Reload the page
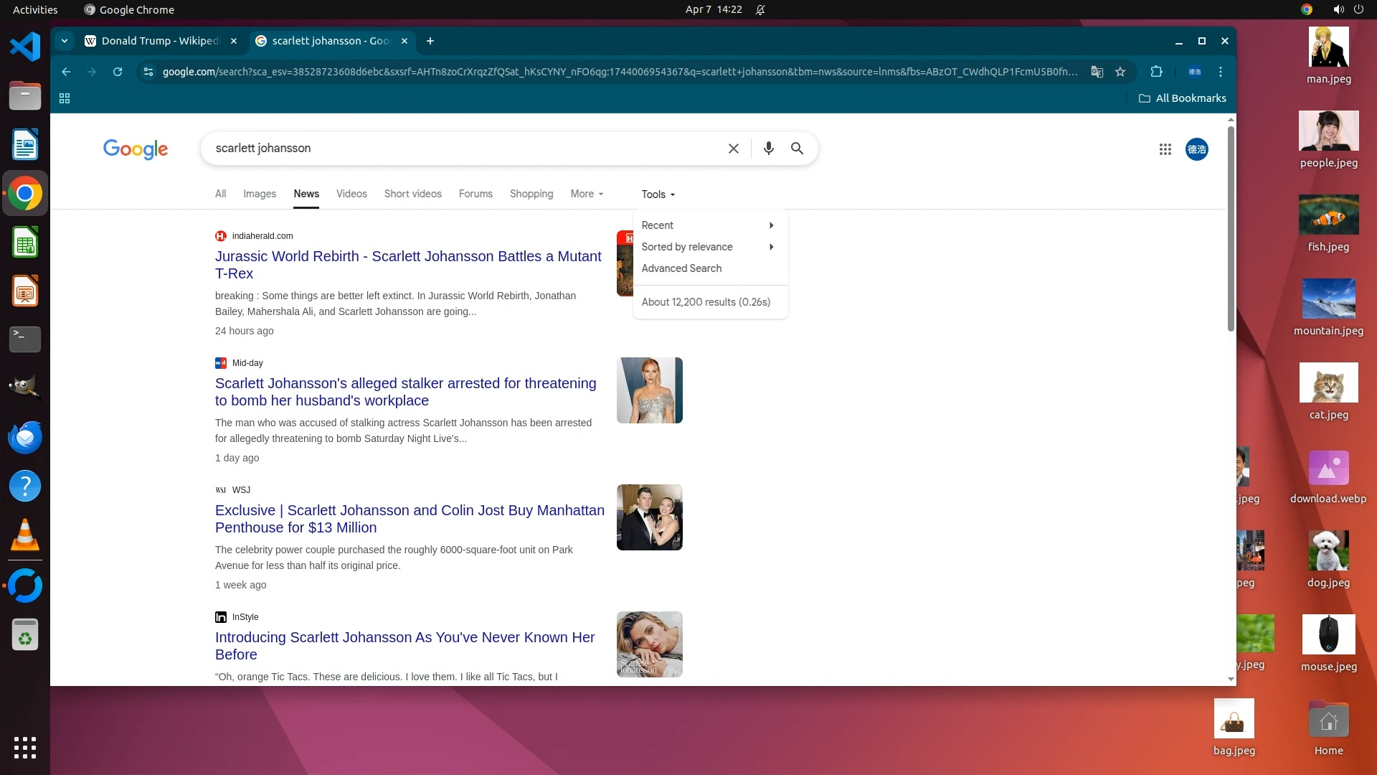Viewport: 1377px width, 775px height. point(118,72)
